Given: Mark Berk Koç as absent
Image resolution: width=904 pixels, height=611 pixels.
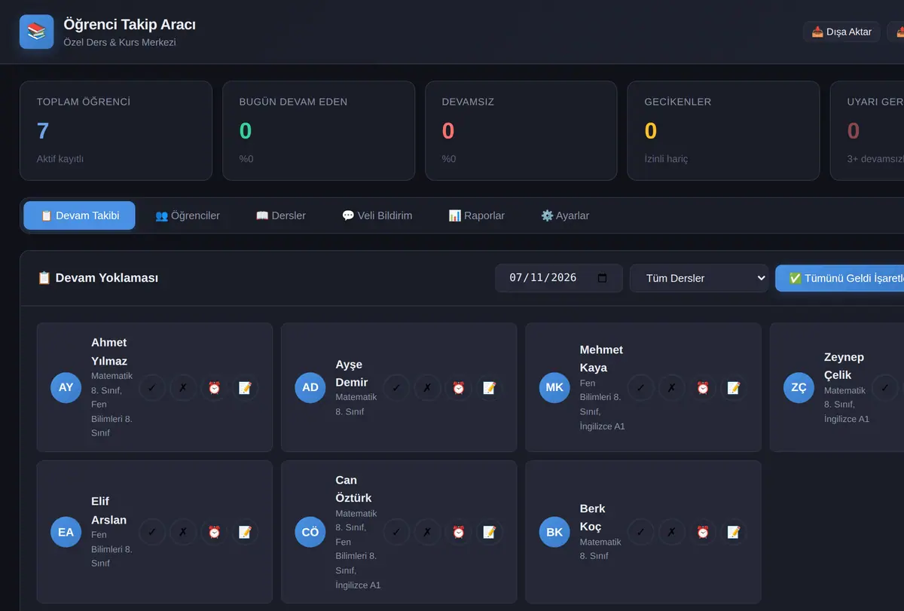Looking at the screenshot, I should tap(671, 532).
